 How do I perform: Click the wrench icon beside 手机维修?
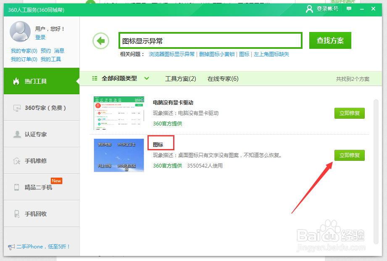[16, 161]
